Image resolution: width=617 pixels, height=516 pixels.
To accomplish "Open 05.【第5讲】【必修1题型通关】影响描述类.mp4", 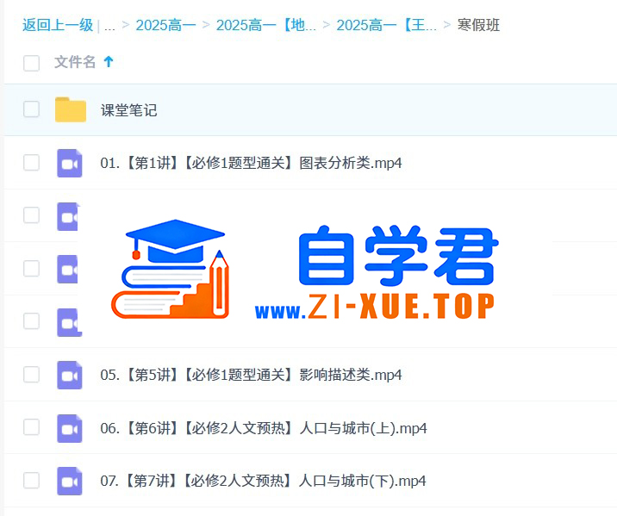I will pyautogui.click(x=251, y=375).
